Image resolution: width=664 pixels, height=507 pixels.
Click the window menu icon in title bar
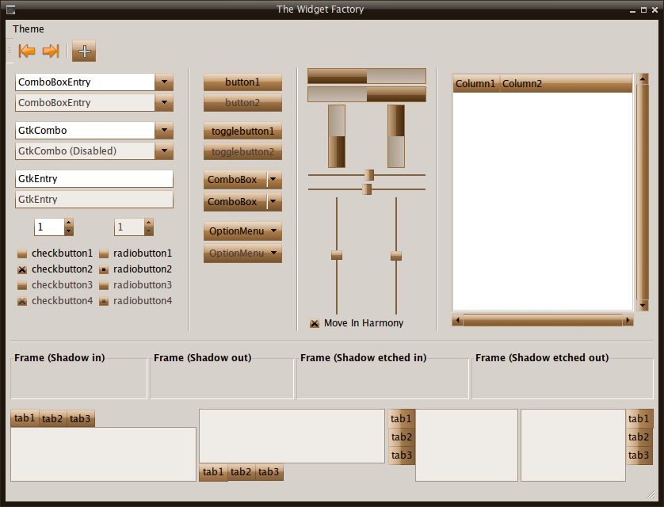pos(10,10)
